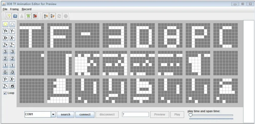This screenshot has width=255, height=124.
Task: Click the blue span time bar below the slider
Action: 211,119
